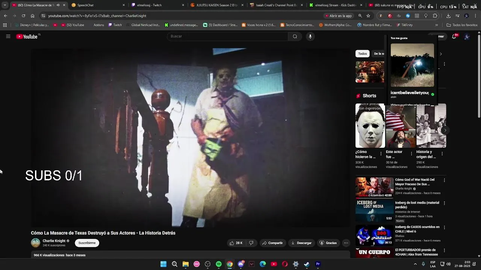Close the SpeechChat tab
Viewport: 481px width, 270px height.
(x=124, y=5)
